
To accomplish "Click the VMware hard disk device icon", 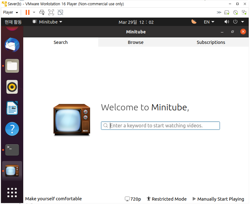I will tap(227, 12).
